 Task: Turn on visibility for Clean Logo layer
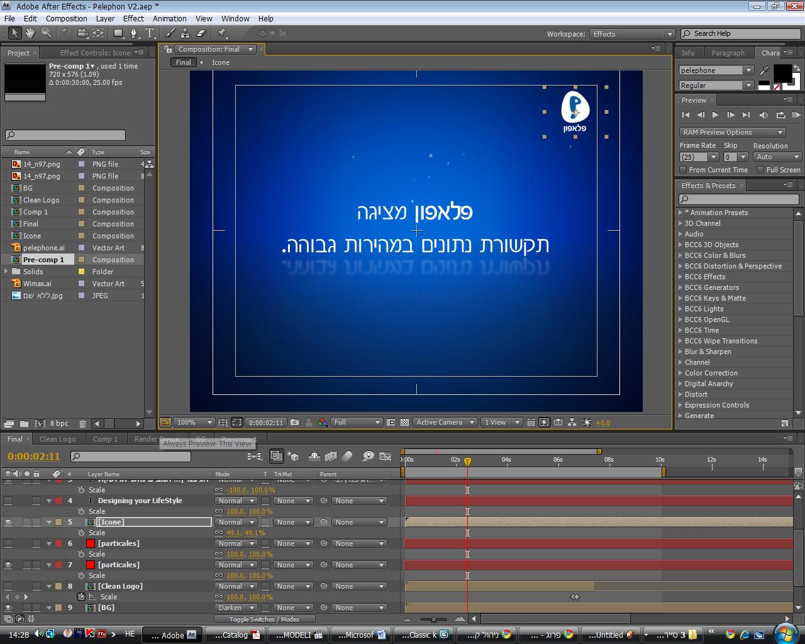click(8, 586)
